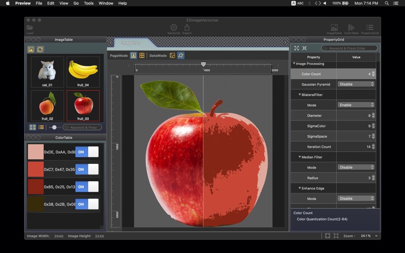405x253 pixels.
Task: Open the File menu
Action: (x=39, y=4)
